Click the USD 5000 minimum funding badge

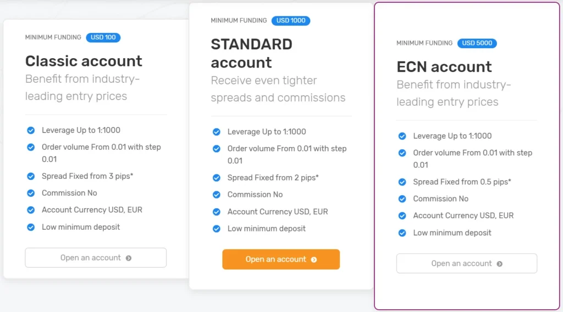[x=477, y=43]
